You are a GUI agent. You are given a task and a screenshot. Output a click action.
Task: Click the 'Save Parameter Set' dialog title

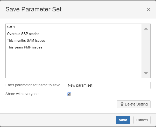(33, 10)
